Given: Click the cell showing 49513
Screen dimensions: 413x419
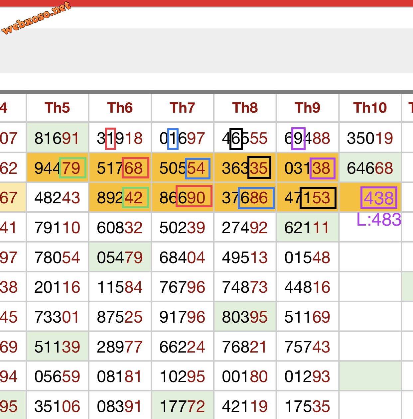Looking at the screenshot, I should pyautogui.click(x=245, y=257).
